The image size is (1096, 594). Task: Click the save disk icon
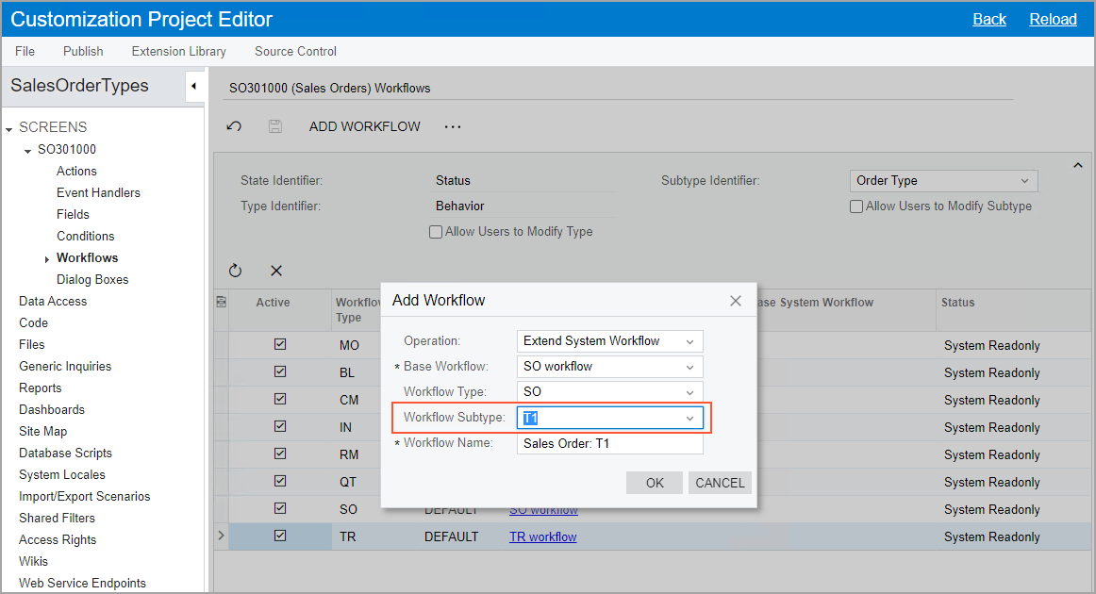[275, 126]
